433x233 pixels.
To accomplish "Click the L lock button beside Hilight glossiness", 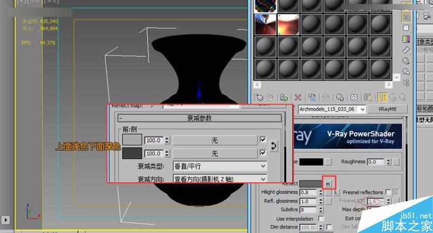I will [x=336, y=193].
